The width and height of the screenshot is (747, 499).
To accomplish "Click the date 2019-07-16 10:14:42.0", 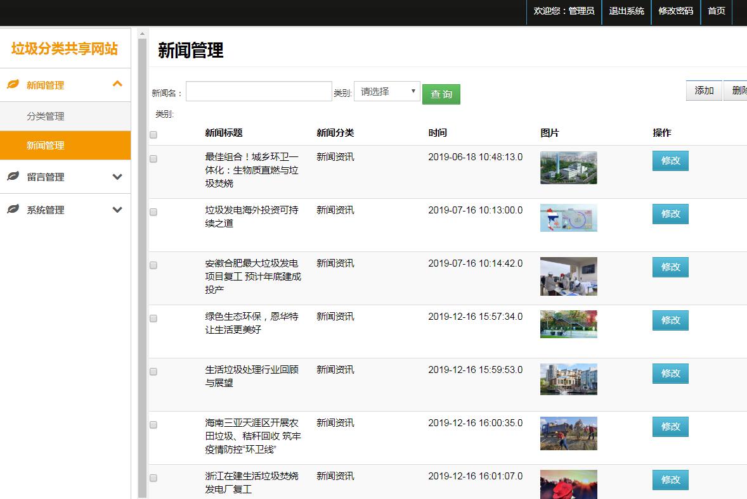I will coord(476,263).
